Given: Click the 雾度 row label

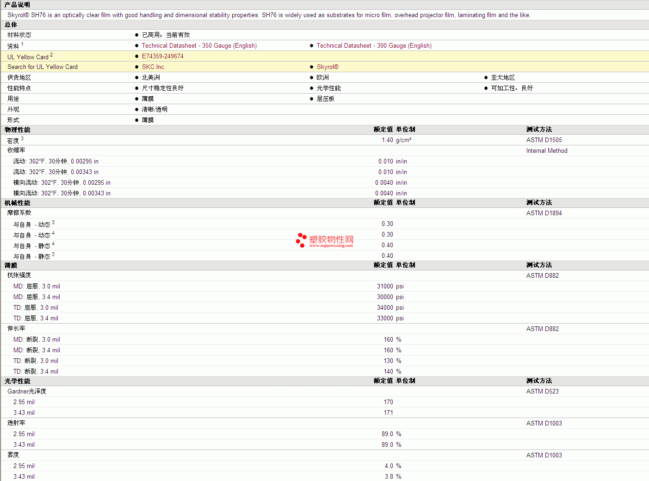Looking at the screenshot, I should click(13, 455).
